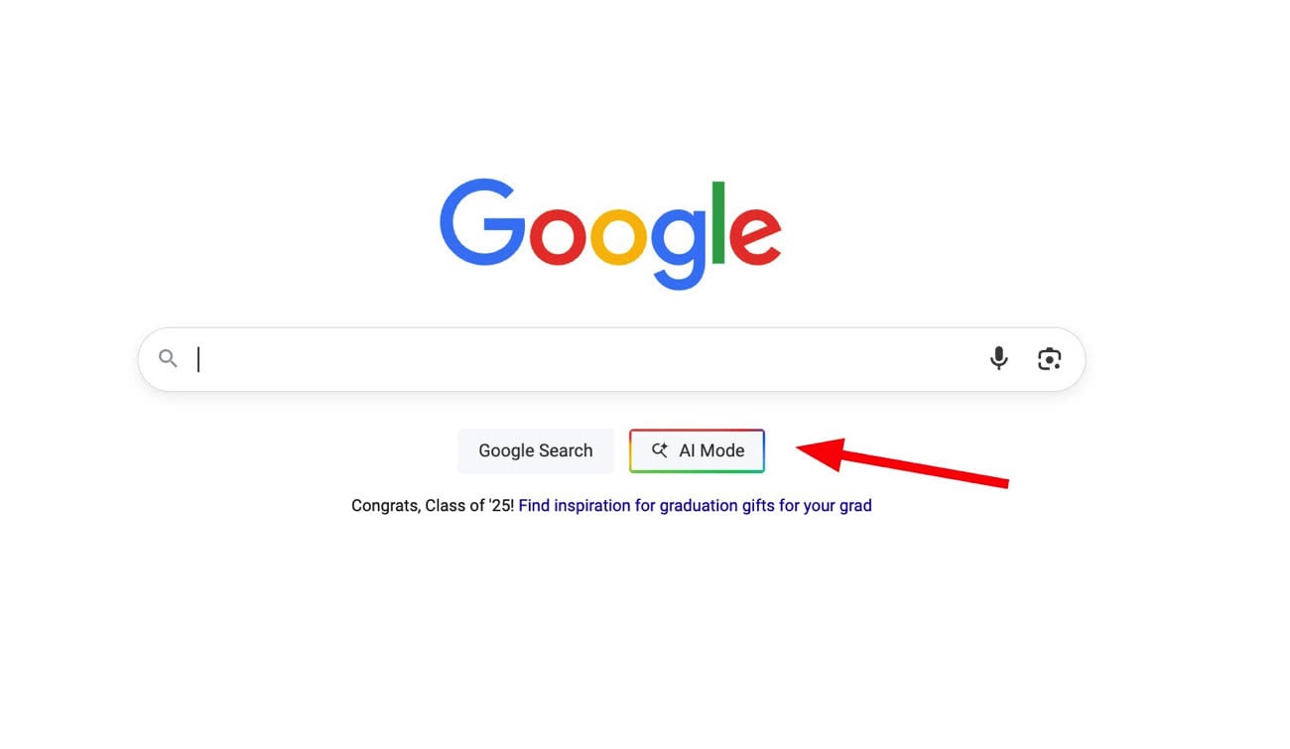
Task: Open the graduation gifts inspiration link
Action: pyautogui.click(x=695, y=506)
